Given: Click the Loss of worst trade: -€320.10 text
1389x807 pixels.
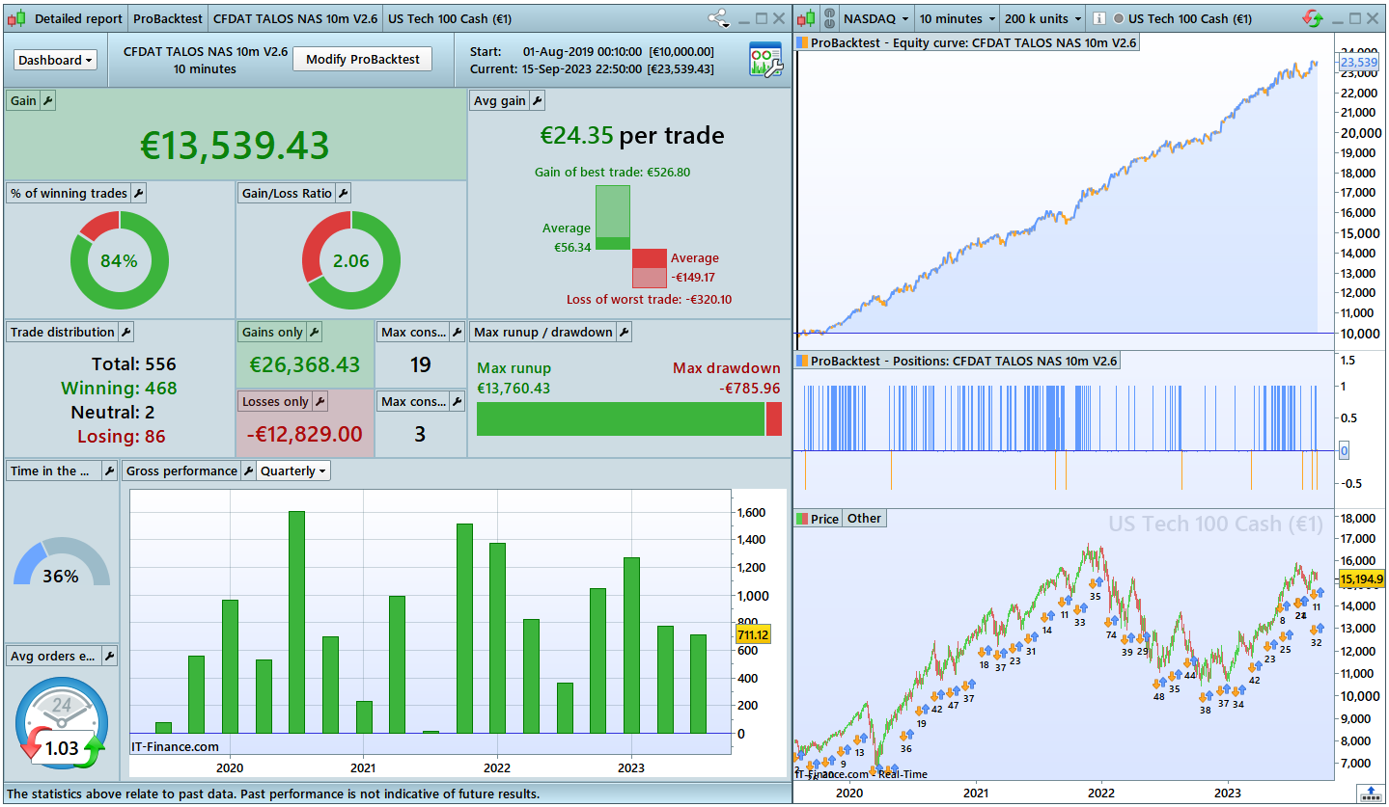Looking at the screenshot, I should (x=649, y=300).
